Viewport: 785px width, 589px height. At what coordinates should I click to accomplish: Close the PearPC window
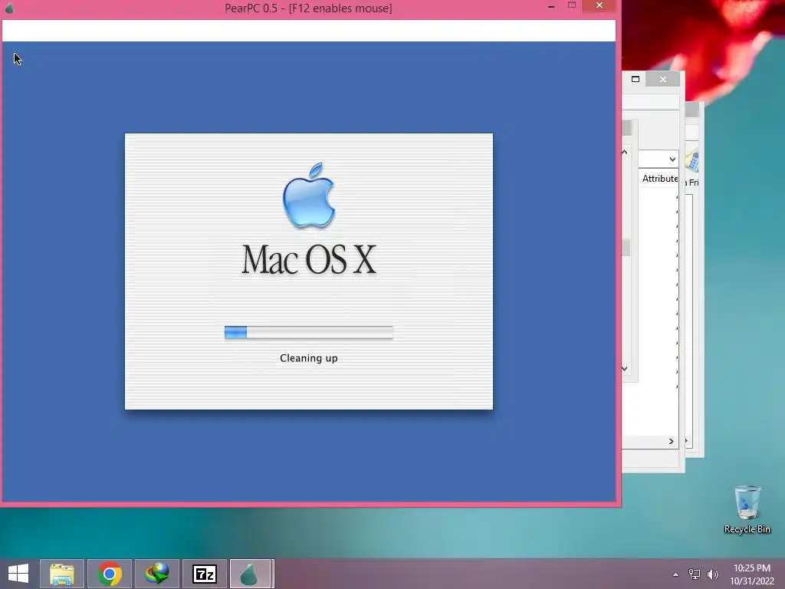click(599, 5)
